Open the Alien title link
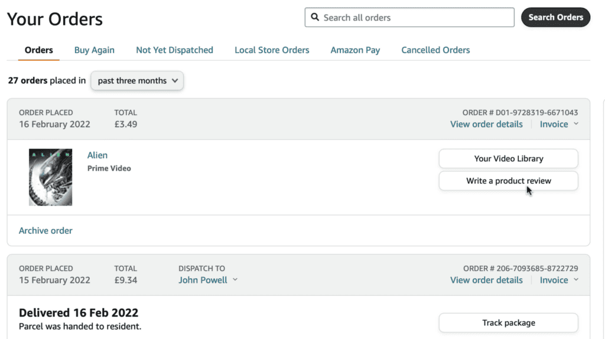Screen dimensions: 605x339 tap(97, 155)
